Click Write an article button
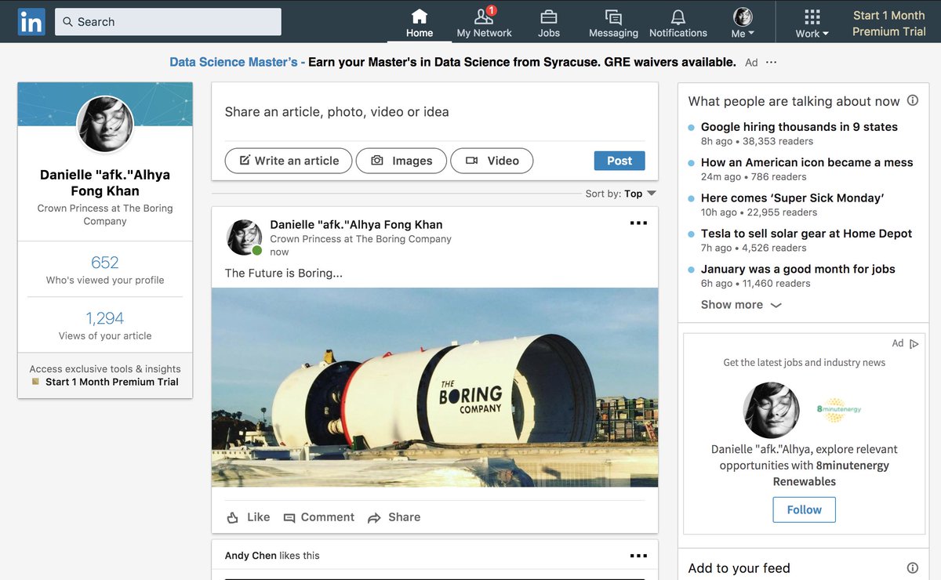941x580 pixels. 289,161
